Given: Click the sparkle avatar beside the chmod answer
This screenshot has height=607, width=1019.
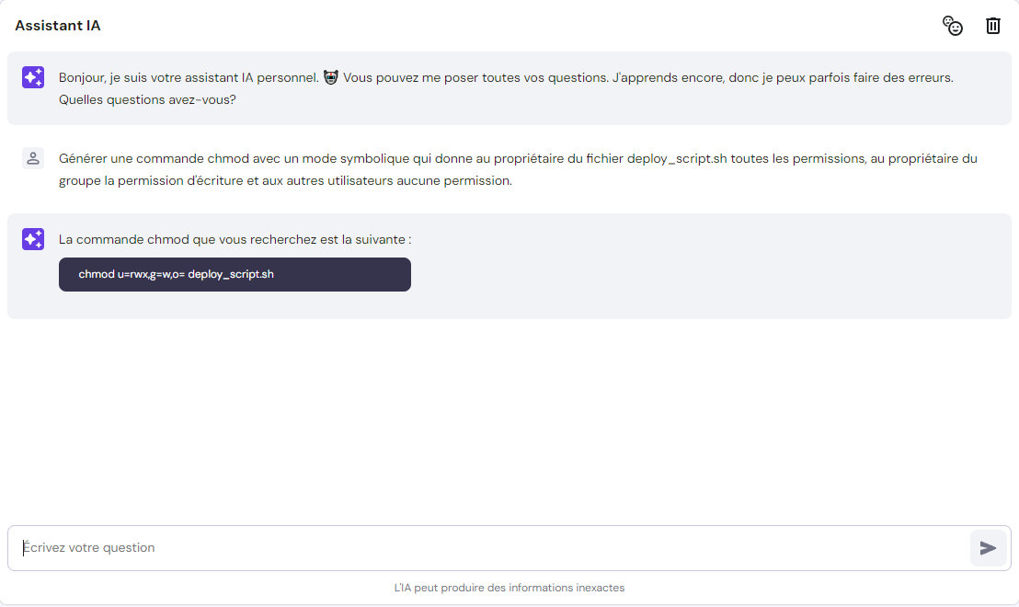Looking at the screenshot, I should [x=33, y=239].
